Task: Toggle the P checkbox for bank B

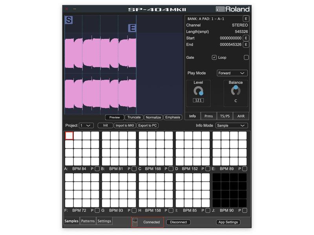Action: click(134, 169)
